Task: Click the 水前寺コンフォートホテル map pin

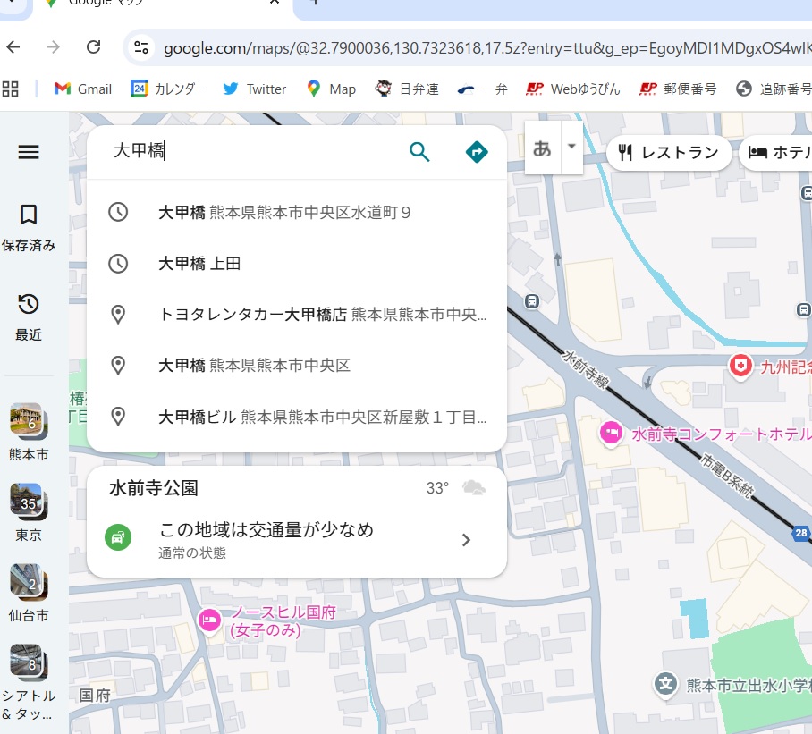Action: [611, 434]
